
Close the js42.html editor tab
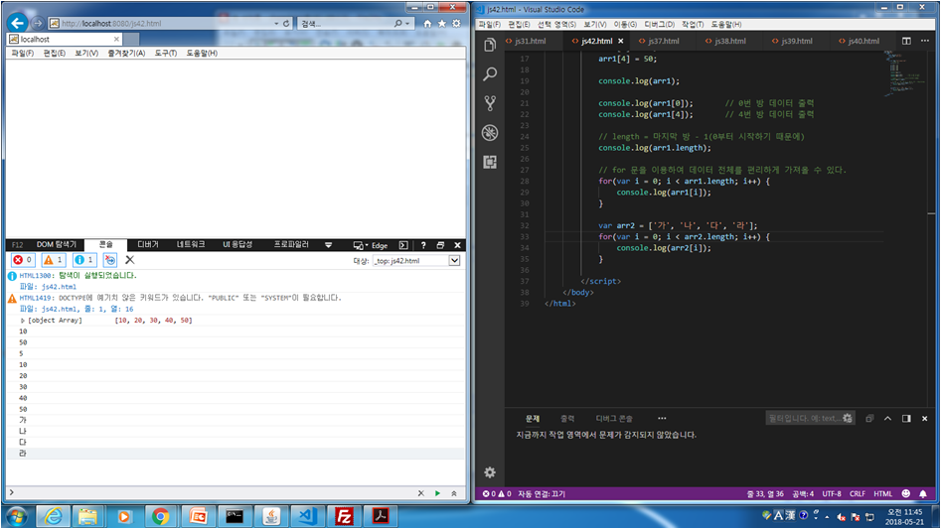coord(620,41)
